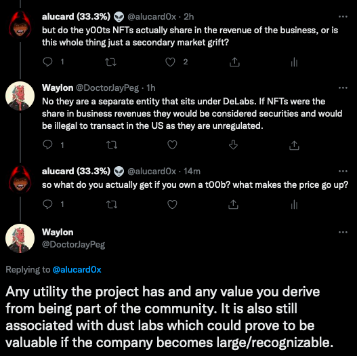Open more options on alucard's 14m tweet
The image size is (357, 356).
pos(343,171)
